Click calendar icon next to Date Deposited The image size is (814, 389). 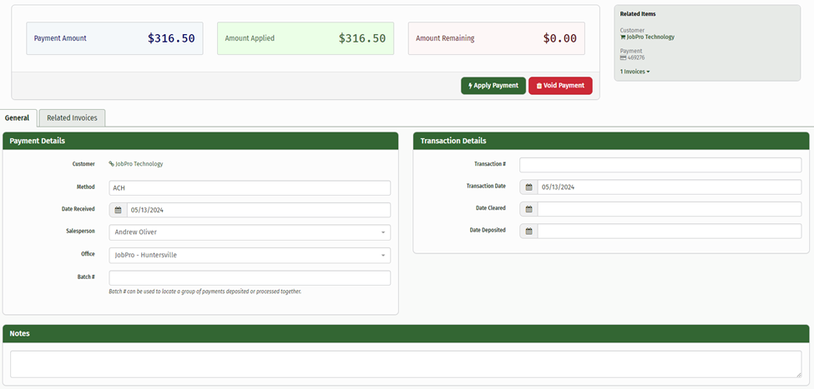tap(528, 231)
